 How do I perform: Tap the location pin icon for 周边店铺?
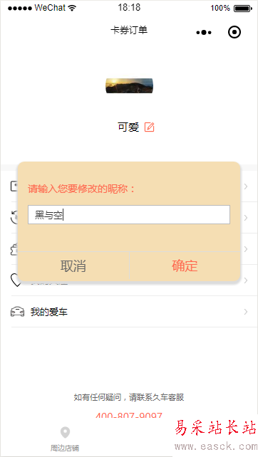tap(65, 432)
